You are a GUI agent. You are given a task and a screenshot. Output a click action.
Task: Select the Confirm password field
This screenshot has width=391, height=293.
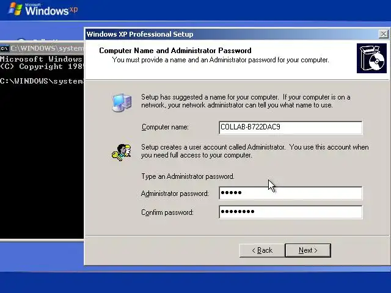coord(291,212)
